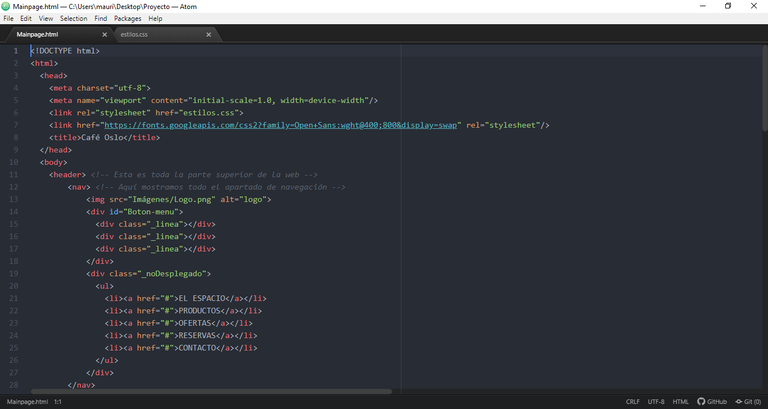The height and width of the screenshot is (409, 768).
Task: Click the OFERTAS list item text
Action: [x=195, y=323]
